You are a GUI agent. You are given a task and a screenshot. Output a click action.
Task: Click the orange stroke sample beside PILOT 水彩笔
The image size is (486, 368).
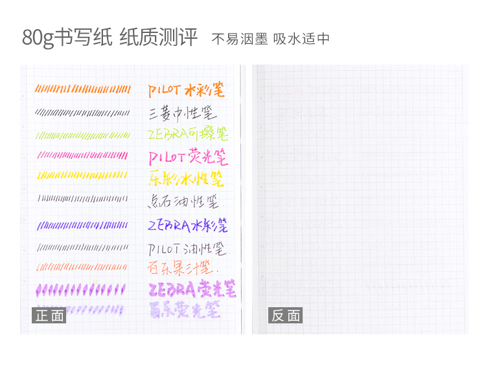coord(83,89)
